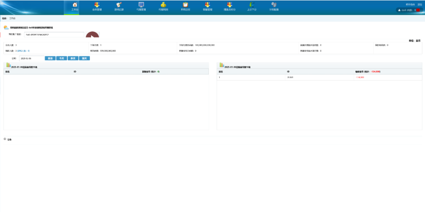Viewport: 425px width, 212px height.
Task: Open the 计划配置 gears icon
Action: 274,5
